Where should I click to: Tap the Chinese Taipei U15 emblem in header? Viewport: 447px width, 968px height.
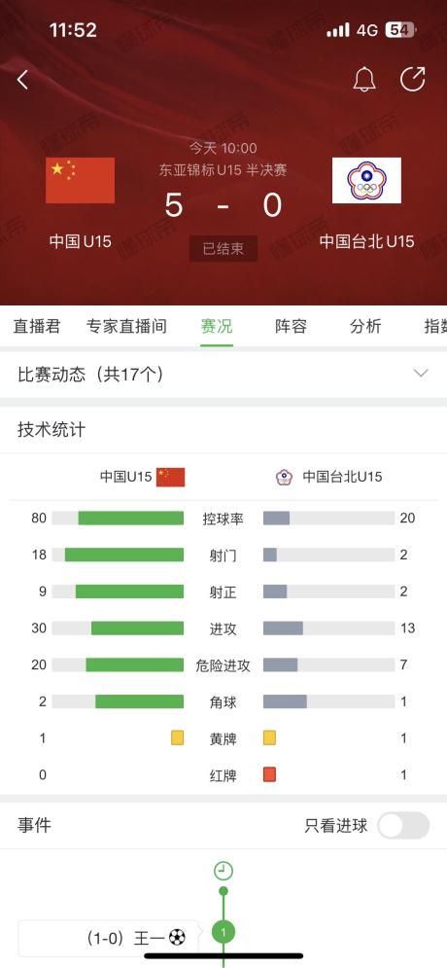click(367, 180)
